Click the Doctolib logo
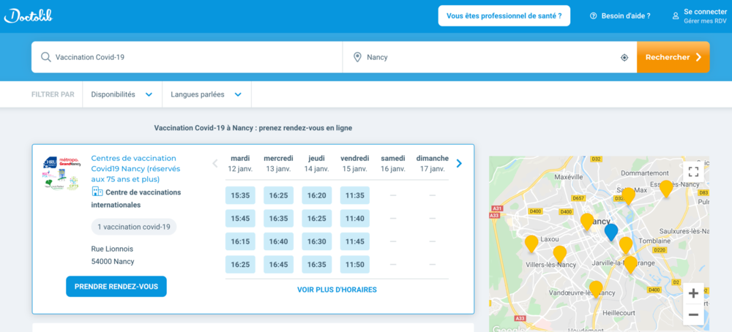 point(28,15)
